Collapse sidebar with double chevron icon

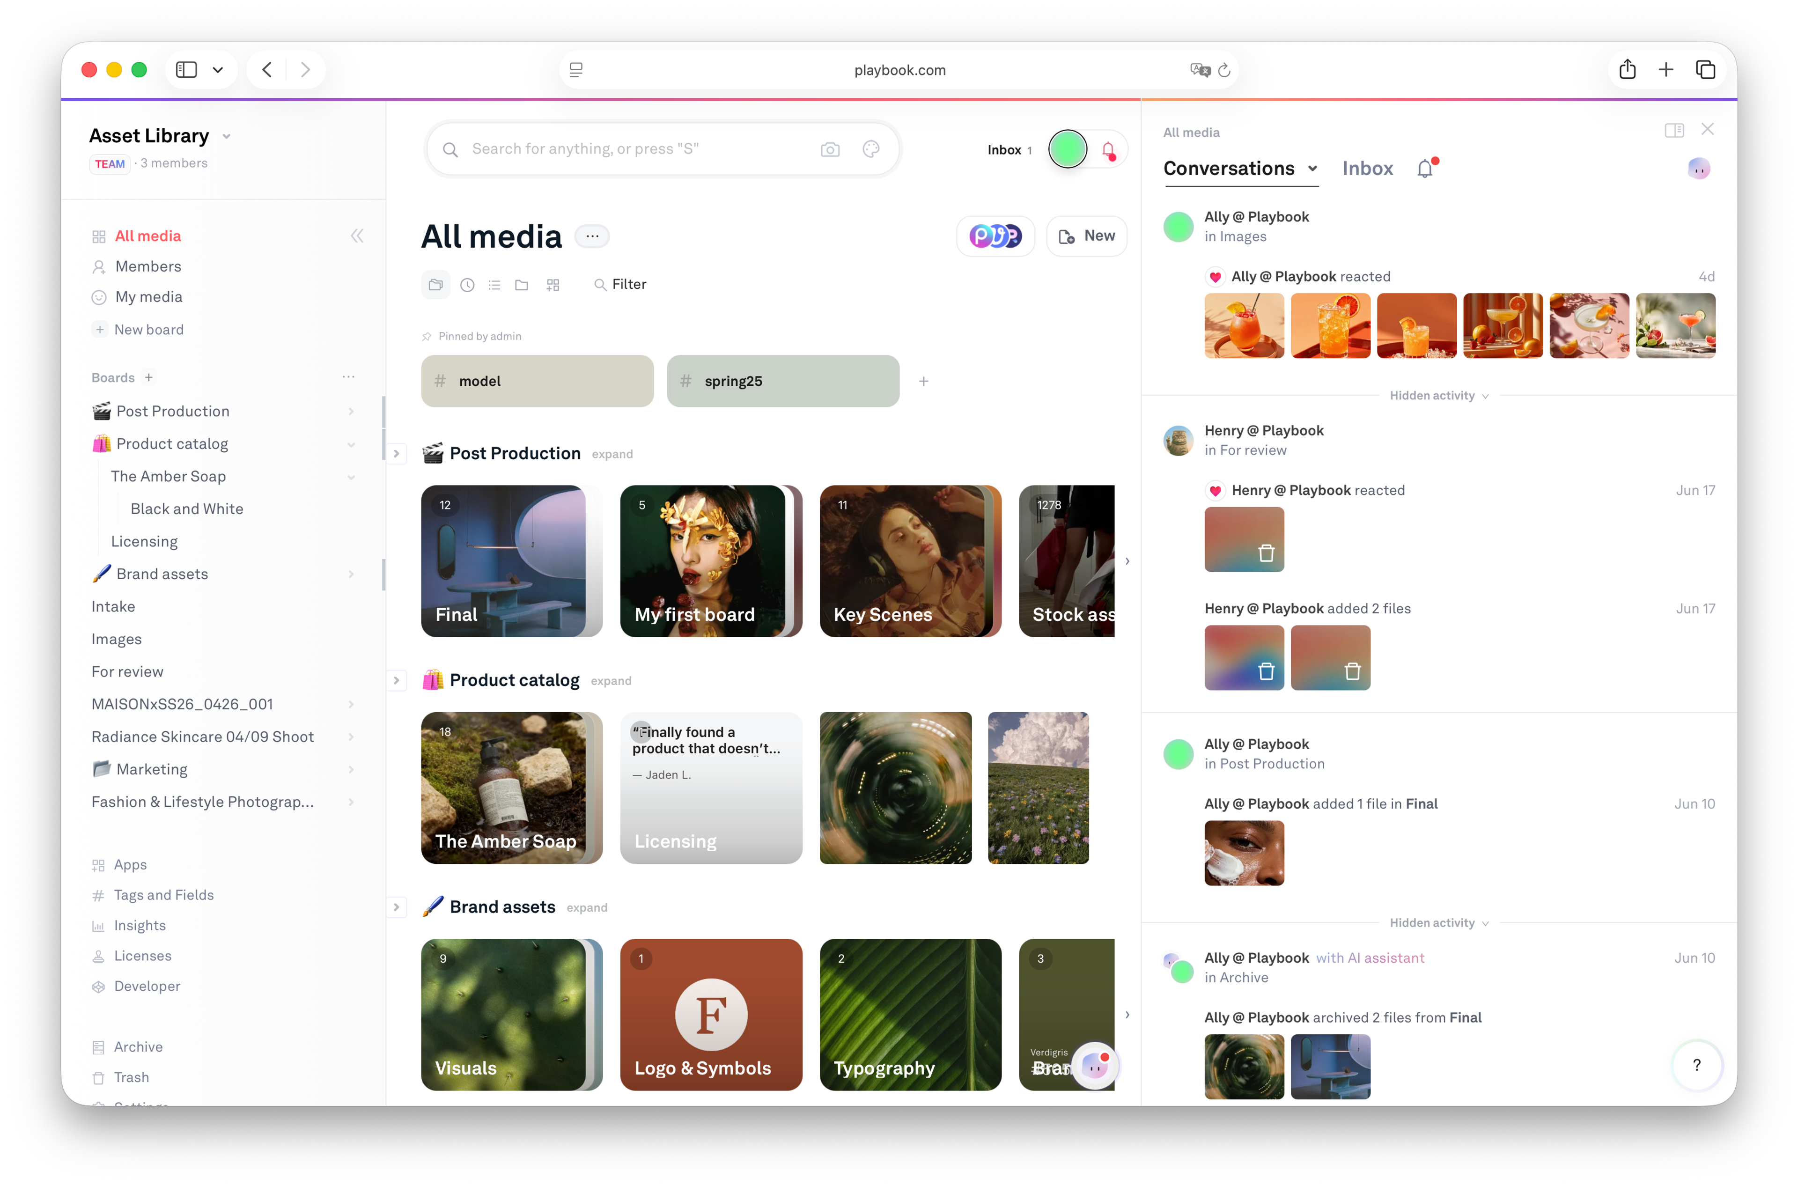pyautogui.click(x=357, y=236)
